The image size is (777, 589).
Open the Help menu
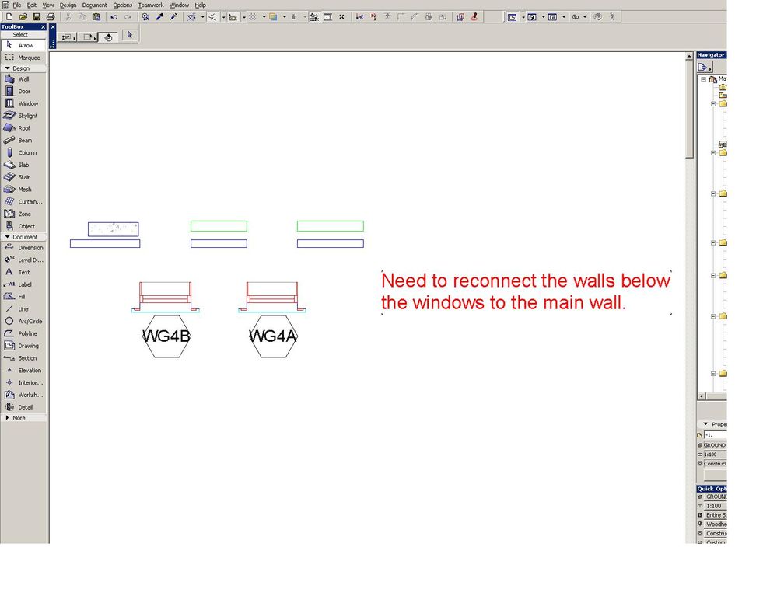tap(200, 5)
